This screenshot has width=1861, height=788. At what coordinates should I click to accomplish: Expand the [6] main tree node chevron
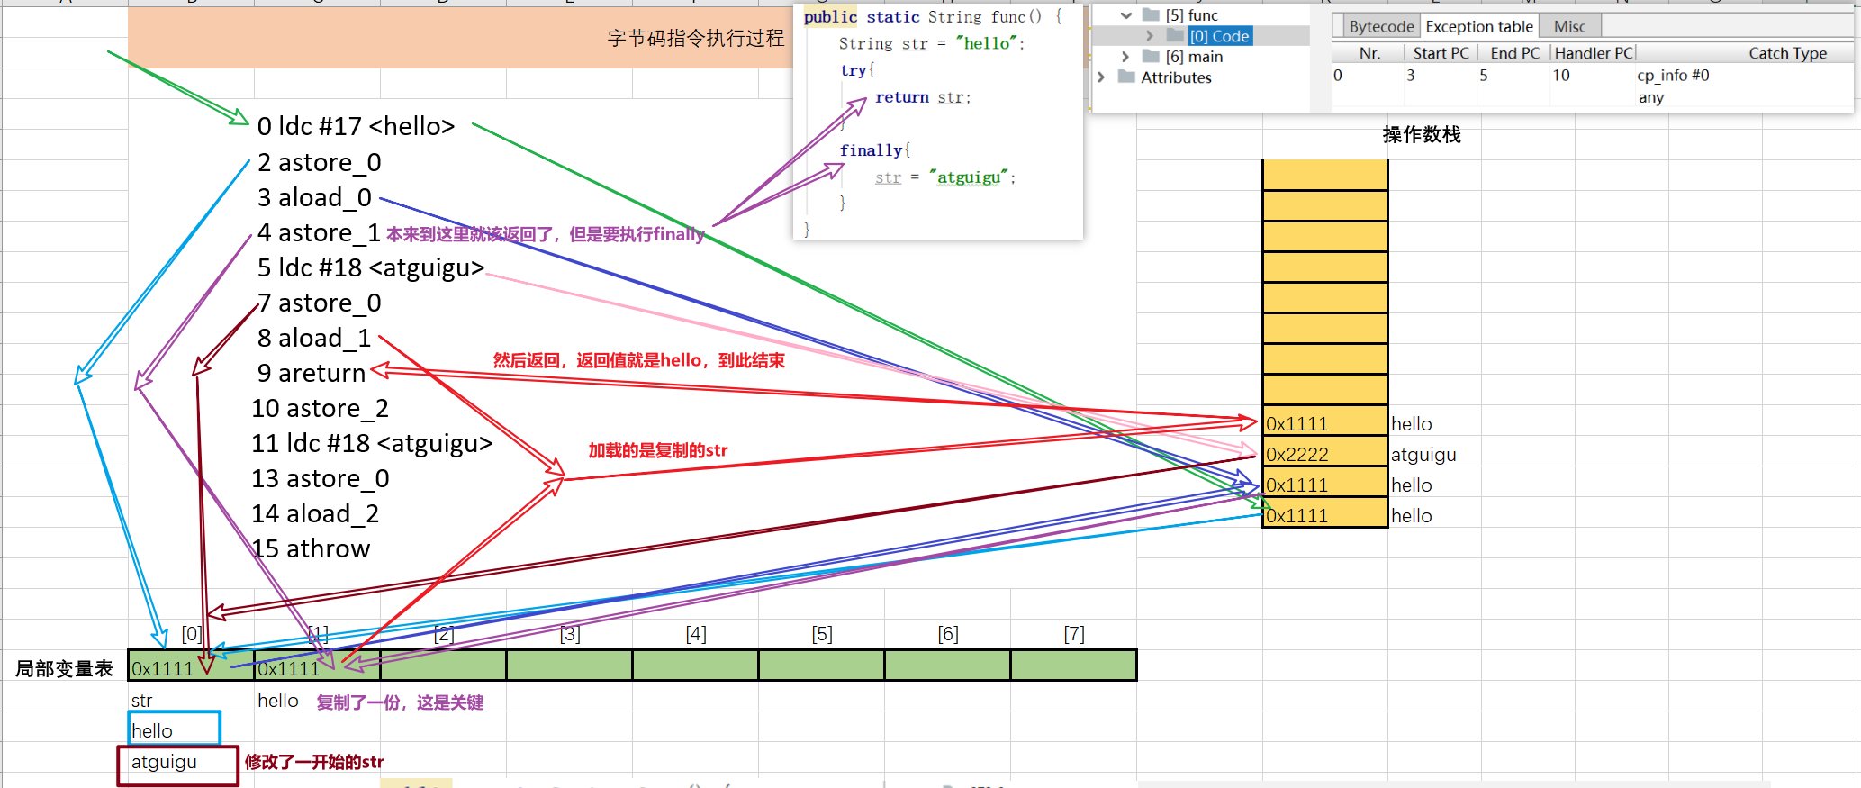pos(1125,57)
